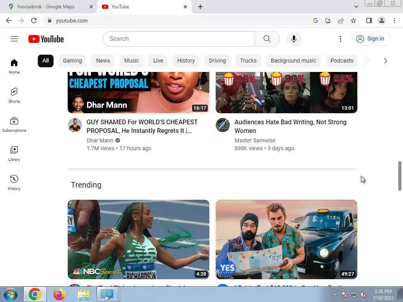This screenshot has width=403, height=302.
Task: Bookmark this page with the star icon
Action: point(353,20)
